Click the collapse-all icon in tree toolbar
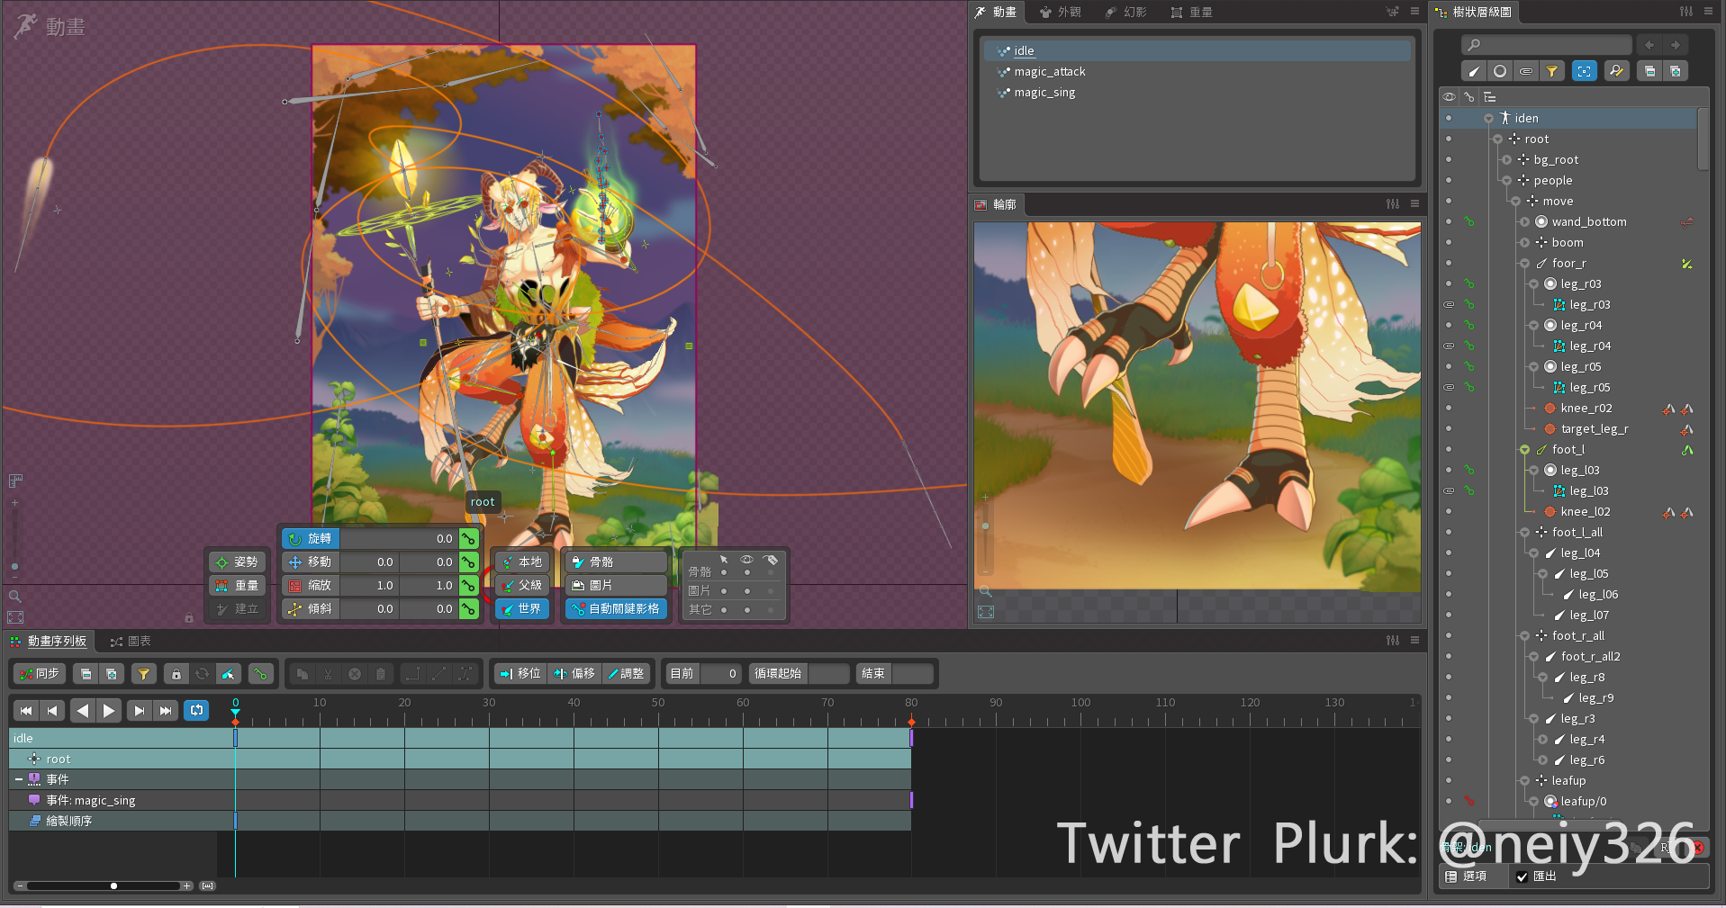This screenshot has height=908, width=1726. 1649,71
